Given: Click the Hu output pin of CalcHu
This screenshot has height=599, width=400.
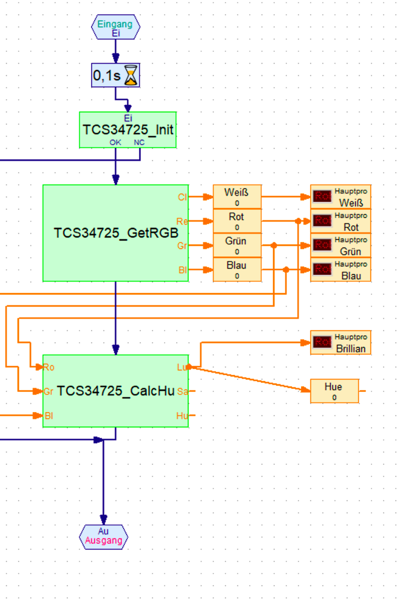Looking at the screenshot, I should (182, 416).
